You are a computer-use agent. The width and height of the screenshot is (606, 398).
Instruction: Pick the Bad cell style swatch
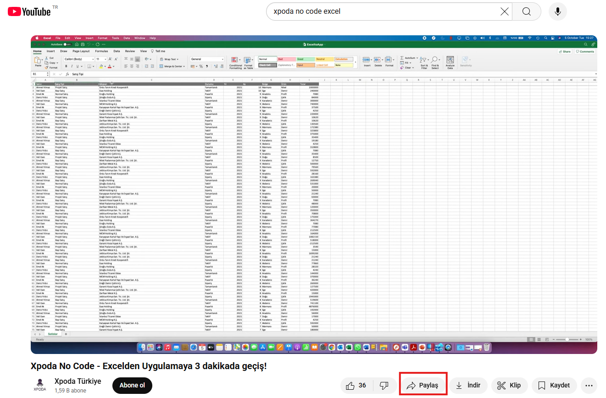[x=287, y=59]
